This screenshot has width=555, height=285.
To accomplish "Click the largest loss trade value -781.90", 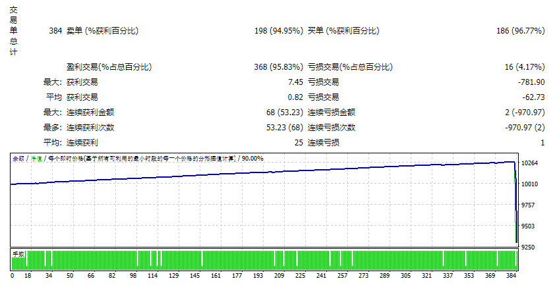I will click(x=531, y=82).
